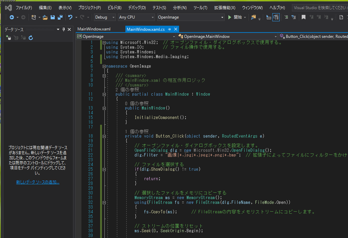348x238 pixels.
Task: Click the highlighted outlined code-view icon in the toolbar
Action: [276, 17]
